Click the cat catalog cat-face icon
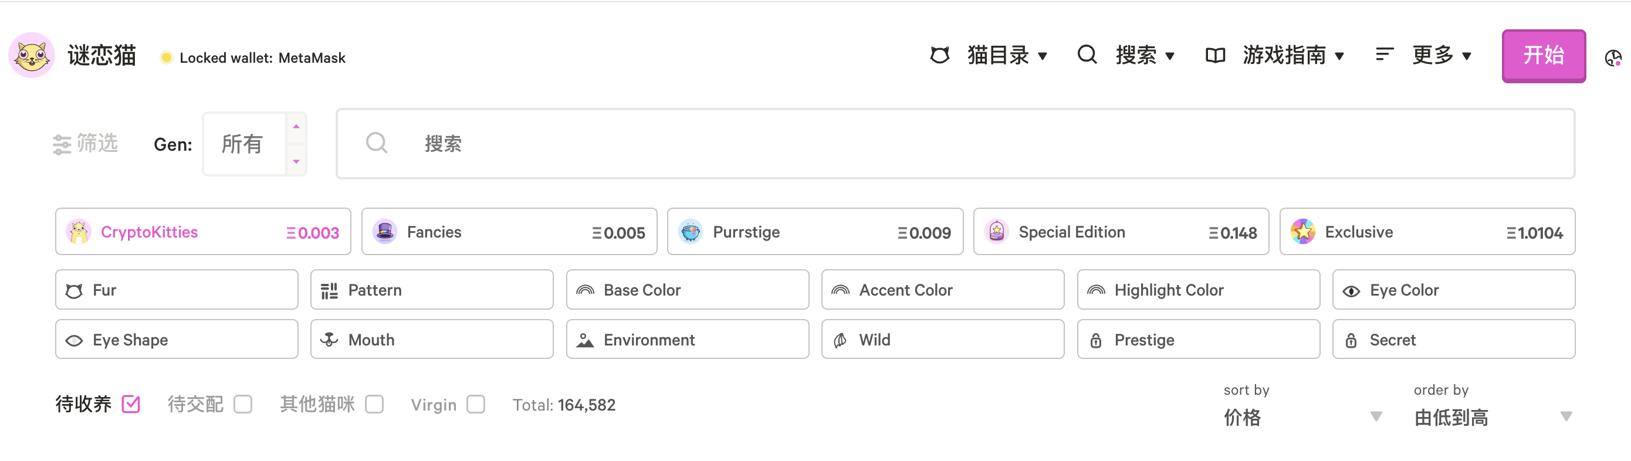The width and height of the screenshot is (1631, 461). (940, 56)
